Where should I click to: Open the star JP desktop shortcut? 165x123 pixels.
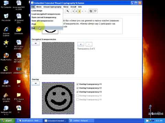pos(6,43)
